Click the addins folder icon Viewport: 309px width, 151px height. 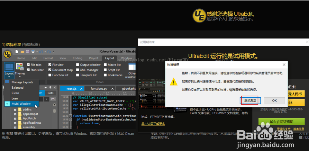coord(20,110)
